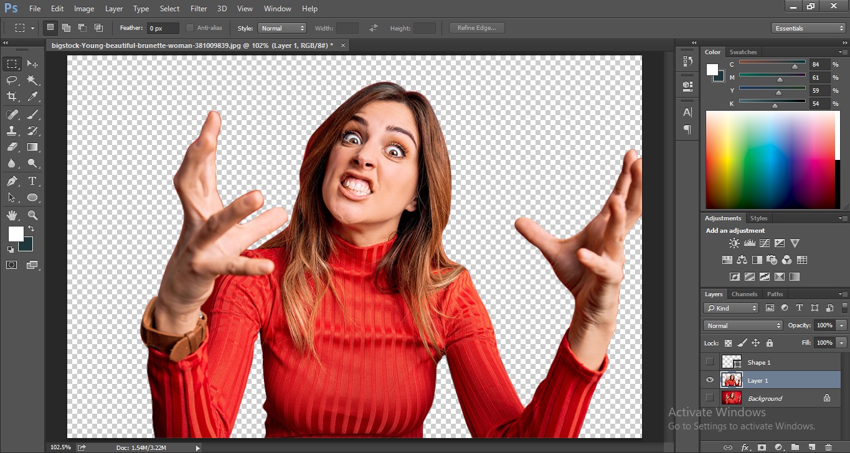Select the Horizontal Type tool
The image size is (850, 453).
33,181
